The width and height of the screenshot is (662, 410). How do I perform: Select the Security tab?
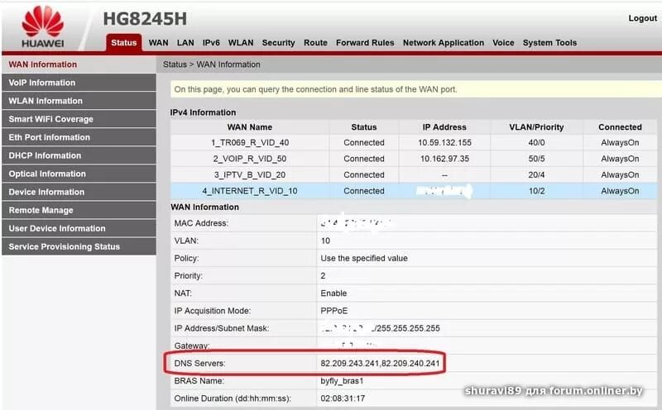tap(278, 43)
